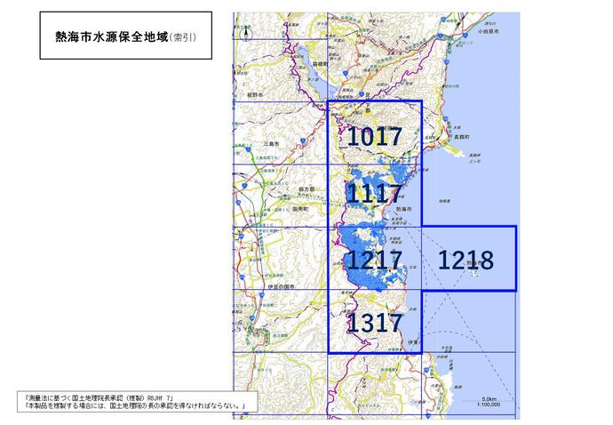Screen dimensions: 613x425
Task: Click the 裾野市 place label
Action: pos(255,95)
